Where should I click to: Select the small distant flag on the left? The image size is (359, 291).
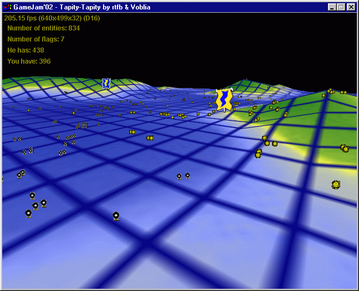click(x=106, y=83)
